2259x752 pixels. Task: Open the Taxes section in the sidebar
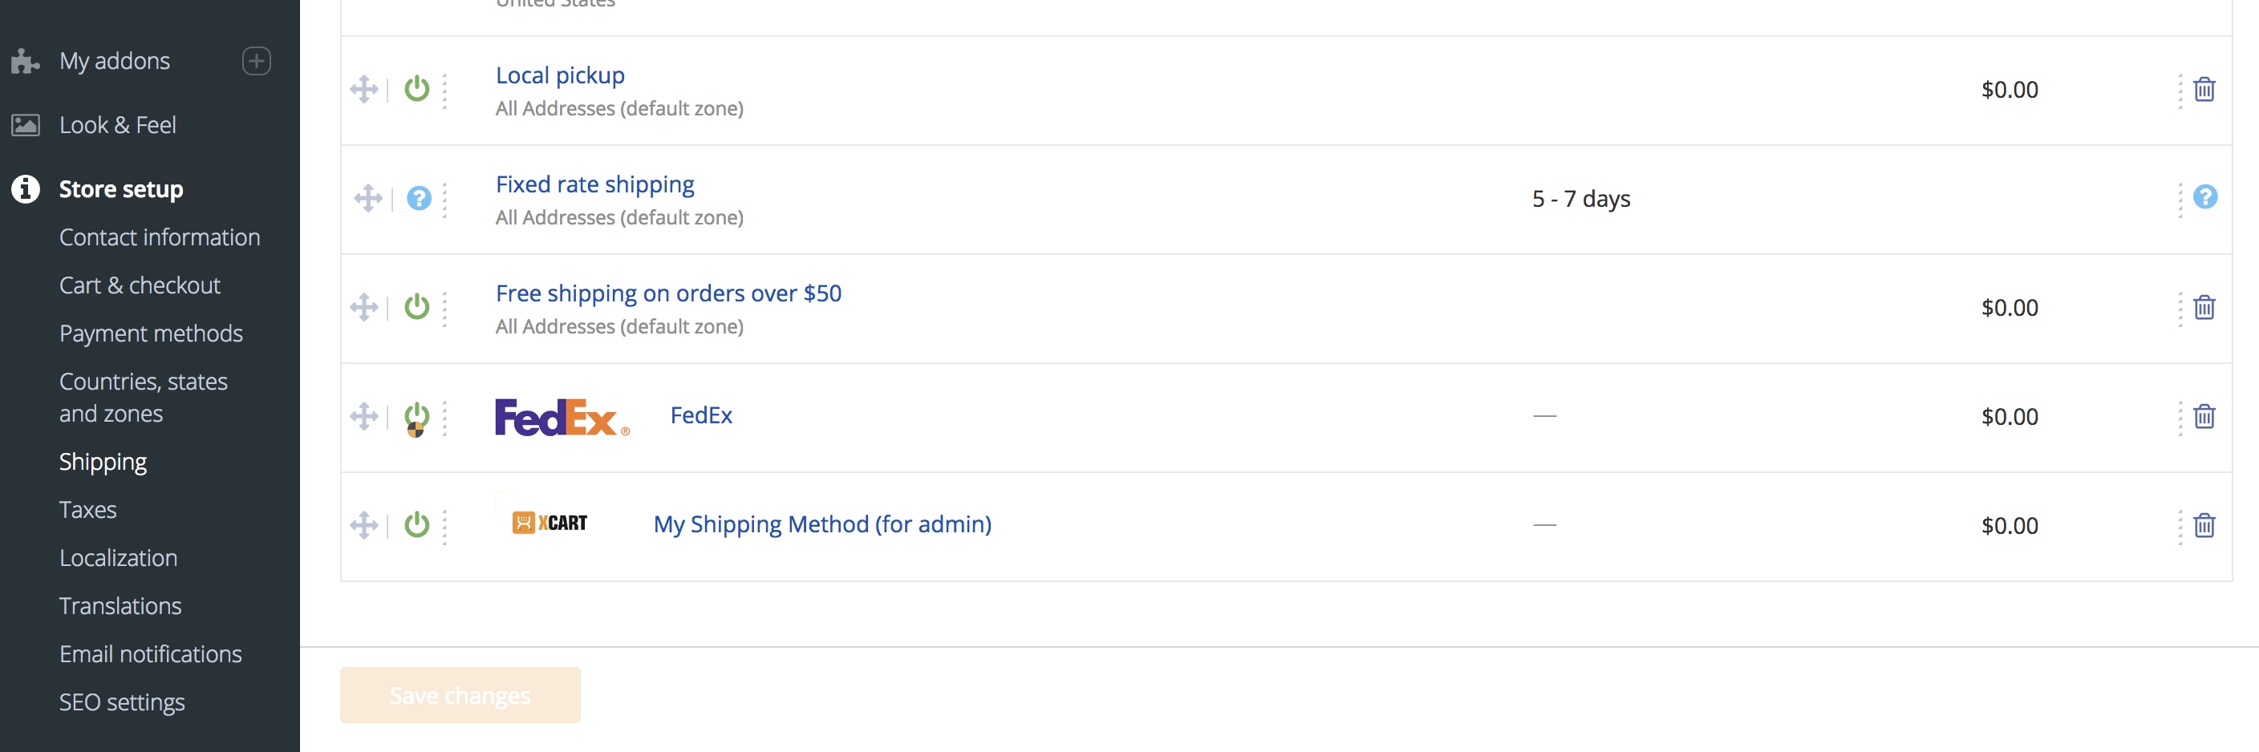pyautogui.click(x=87, y=509)
